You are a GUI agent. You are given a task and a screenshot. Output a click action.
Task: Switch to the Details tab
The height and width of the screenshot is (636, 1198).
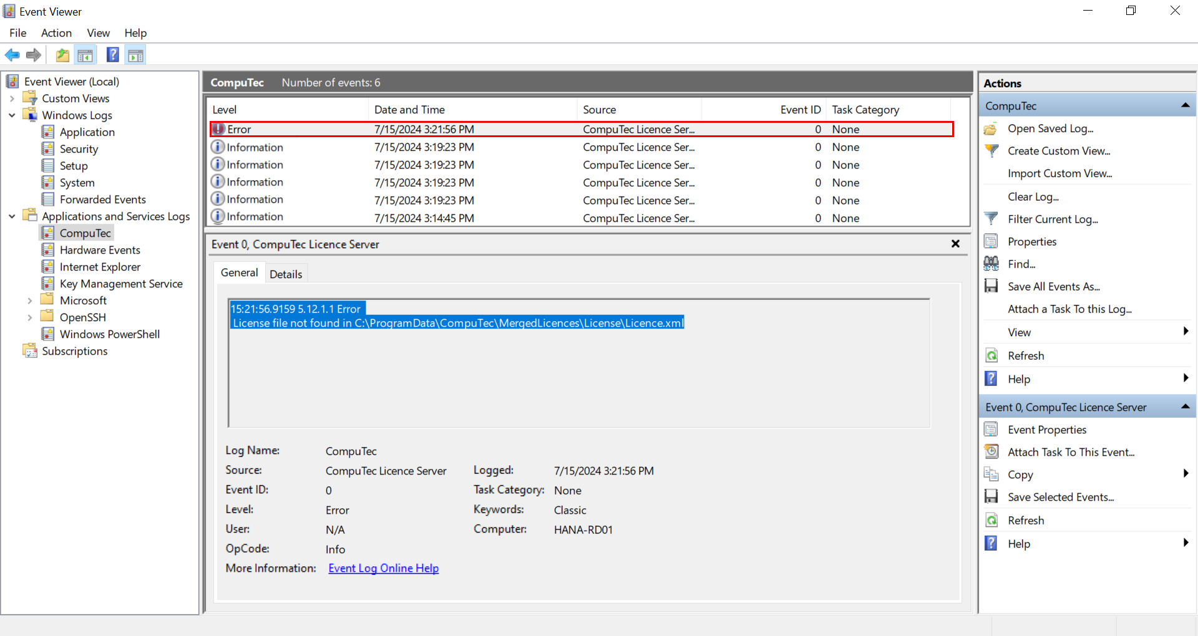pyautogui.click(x=286, y=272)
